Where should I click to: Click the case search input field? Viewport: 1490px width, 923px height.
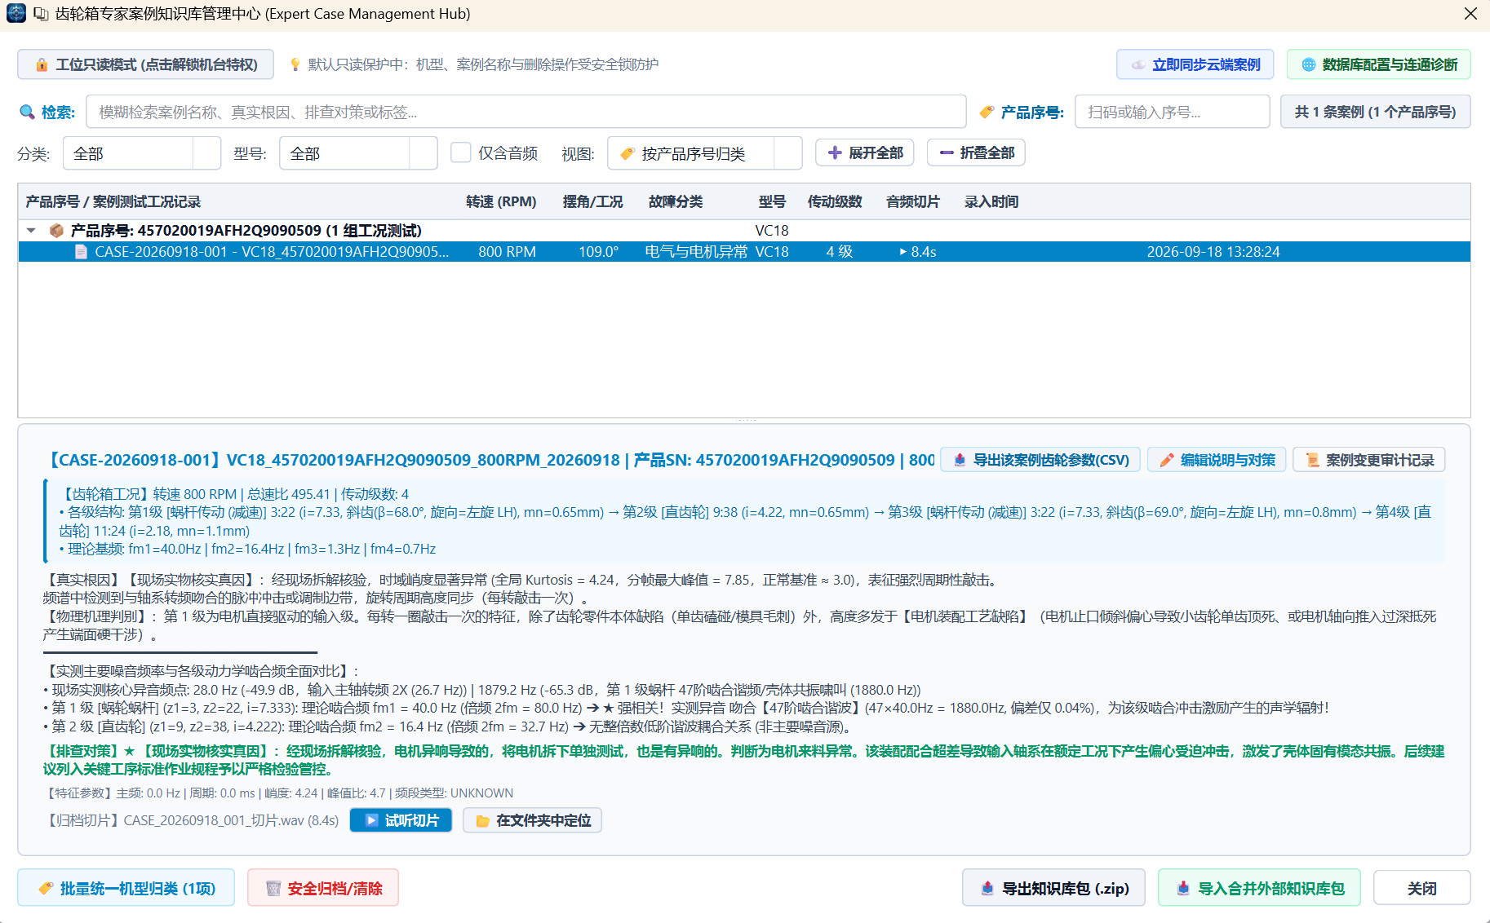[526, 112]
